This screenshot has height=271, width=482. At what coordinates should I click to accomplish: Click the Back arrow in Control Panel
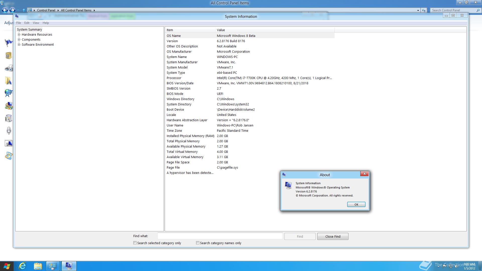[5, 10]
